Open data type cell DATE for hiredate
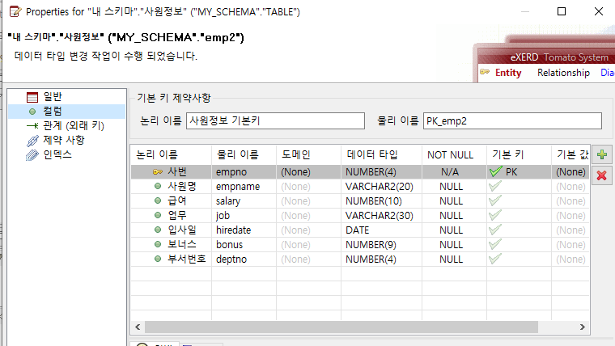 click(x=382, y=230)
